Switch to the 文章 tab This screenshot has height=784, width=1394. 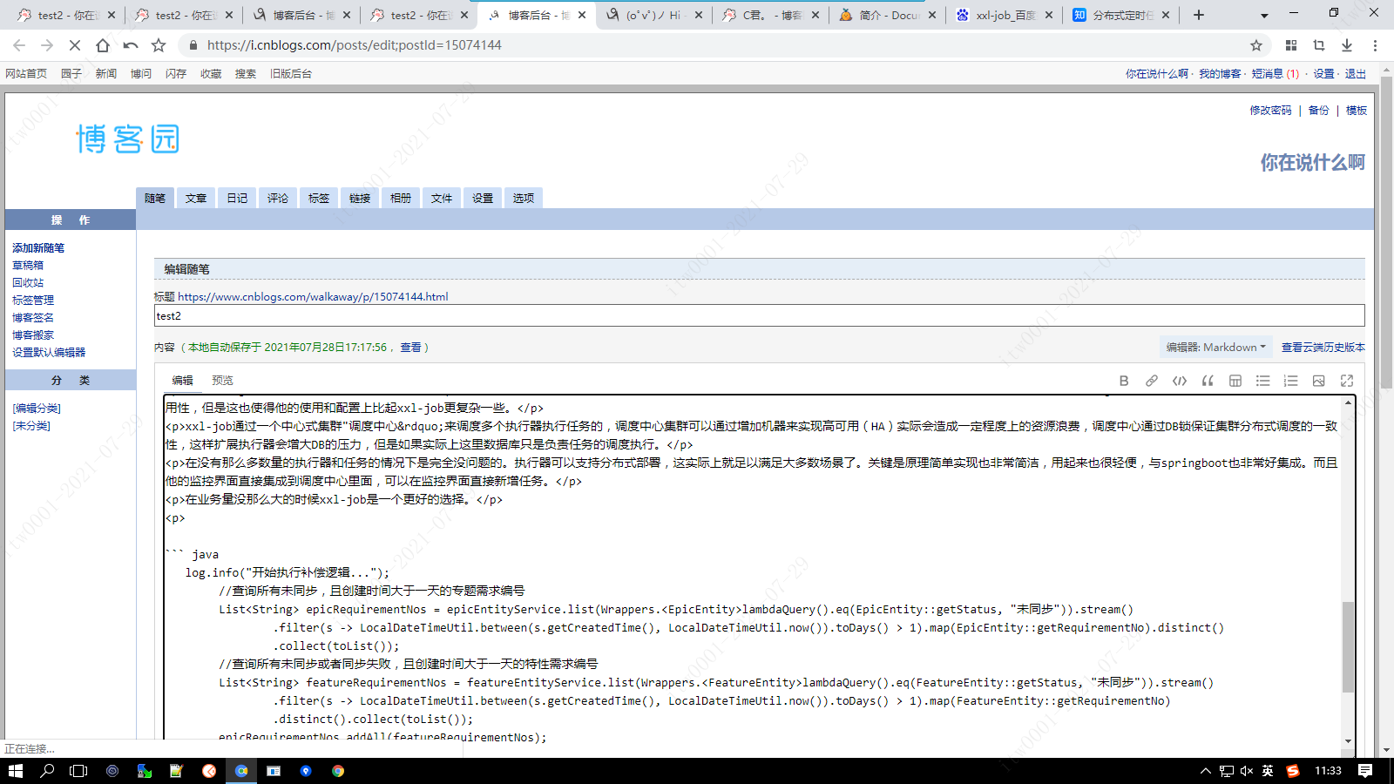(196, 199)
